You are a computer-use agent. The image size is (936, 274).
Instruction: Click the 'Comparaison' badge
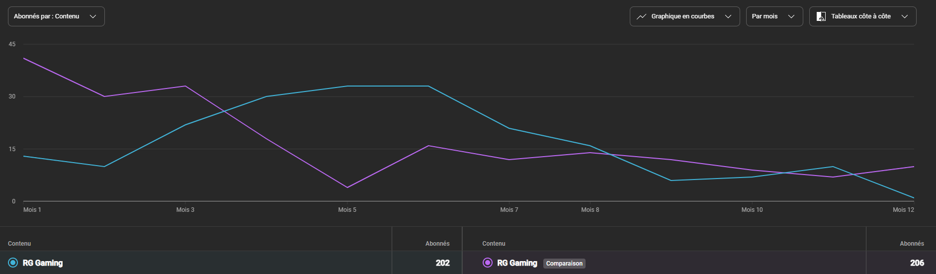(564, 264)
